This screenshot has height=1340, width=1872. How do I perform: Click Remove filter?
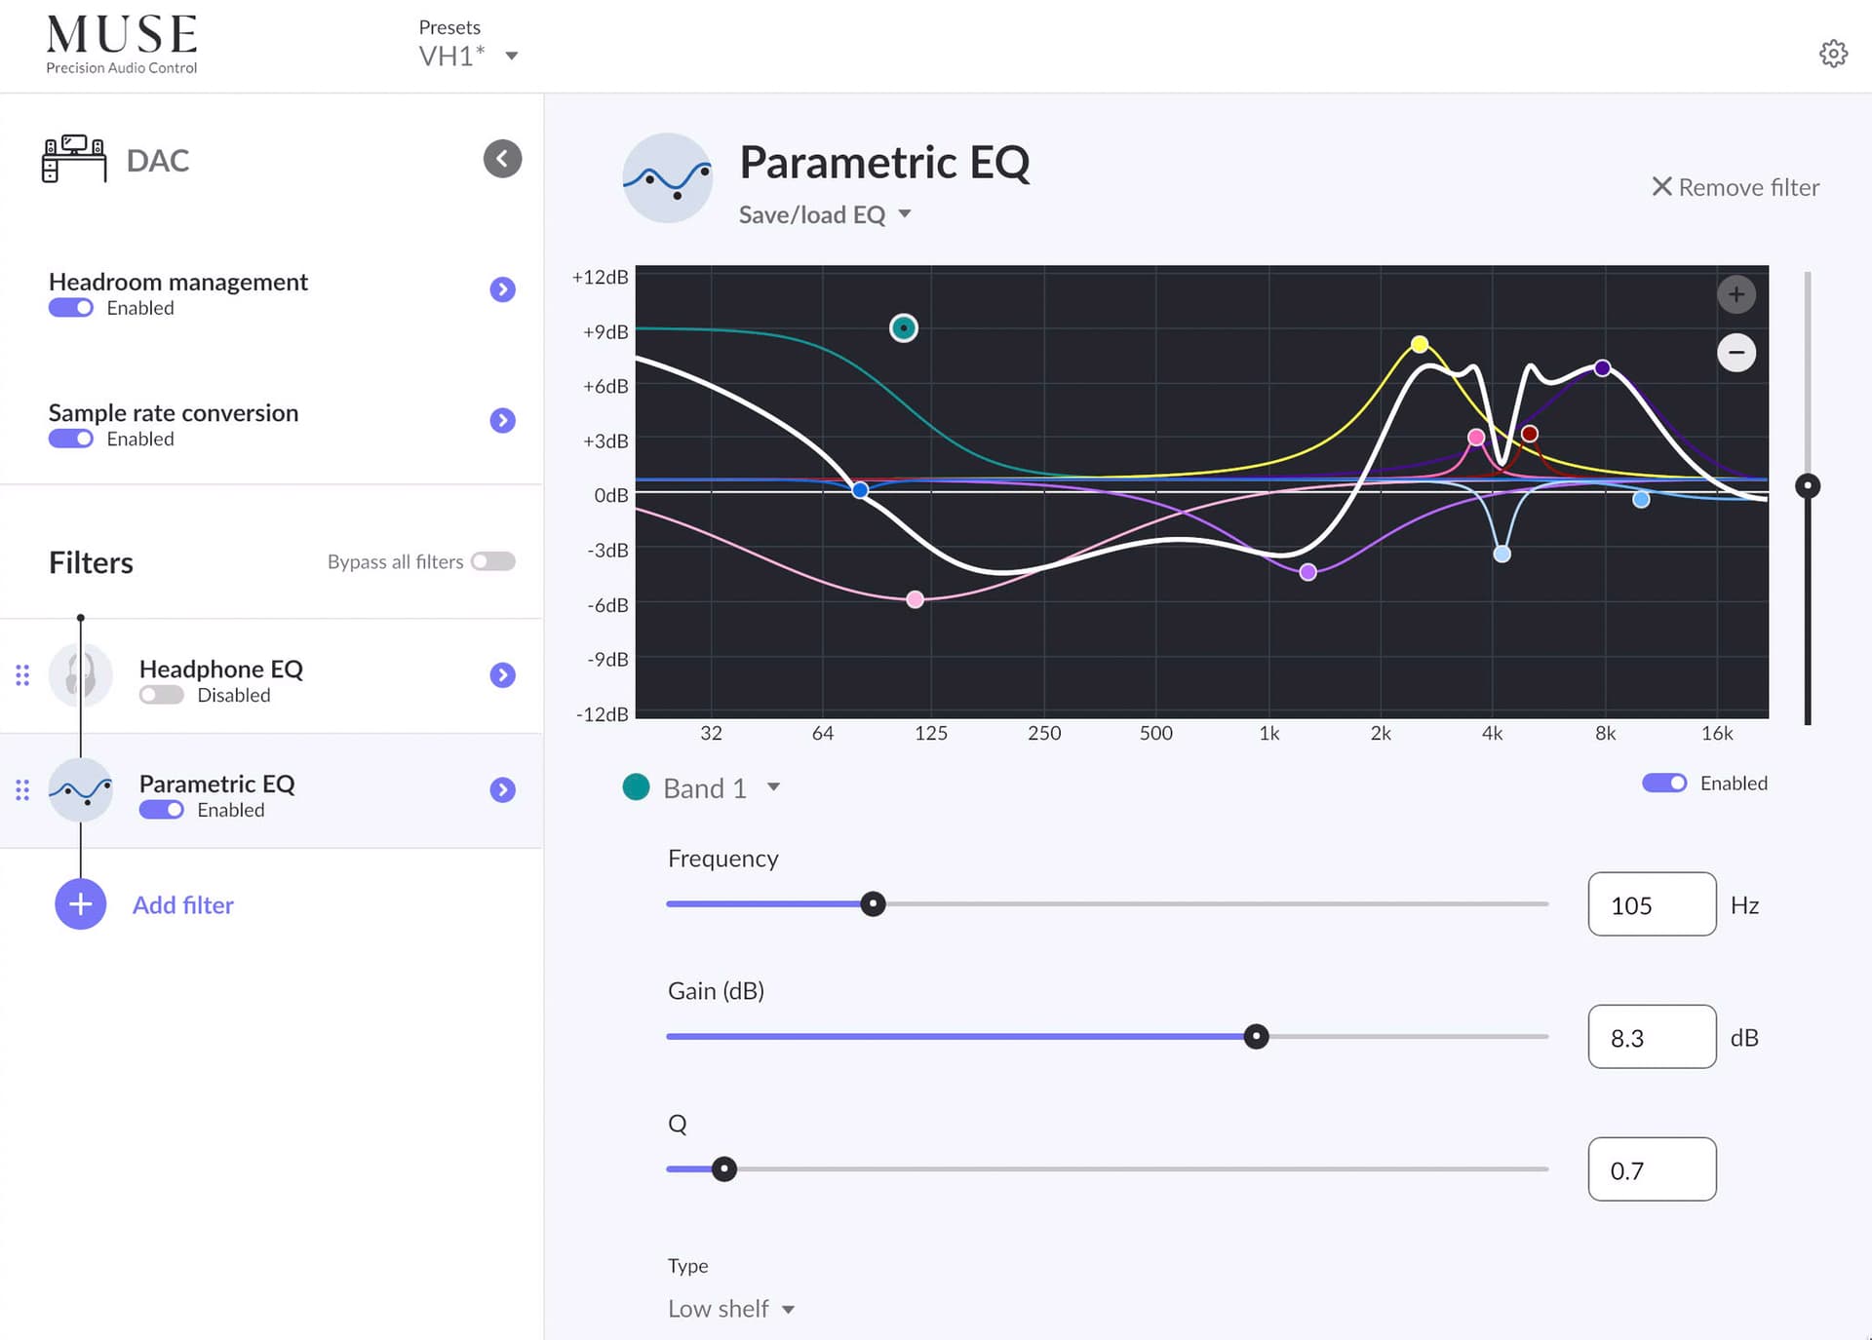[1735, 187]
